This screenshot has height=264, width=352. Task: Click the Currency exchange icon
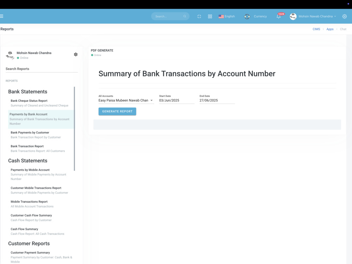click(x=247, y=17)
